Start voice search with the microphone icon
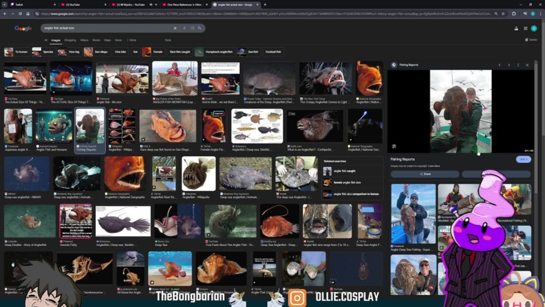 tap(185, 28)
